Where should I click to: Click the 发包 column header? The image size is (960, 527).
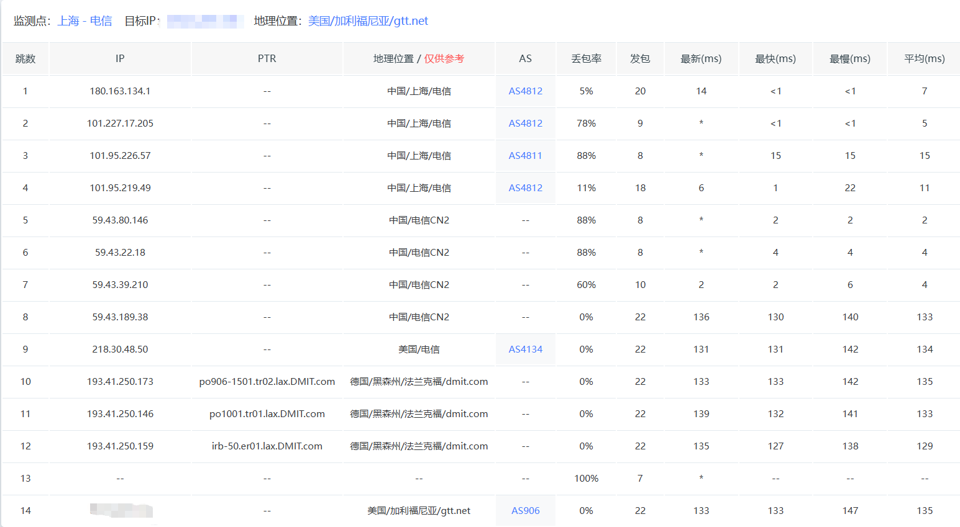(x=640, y=59)
